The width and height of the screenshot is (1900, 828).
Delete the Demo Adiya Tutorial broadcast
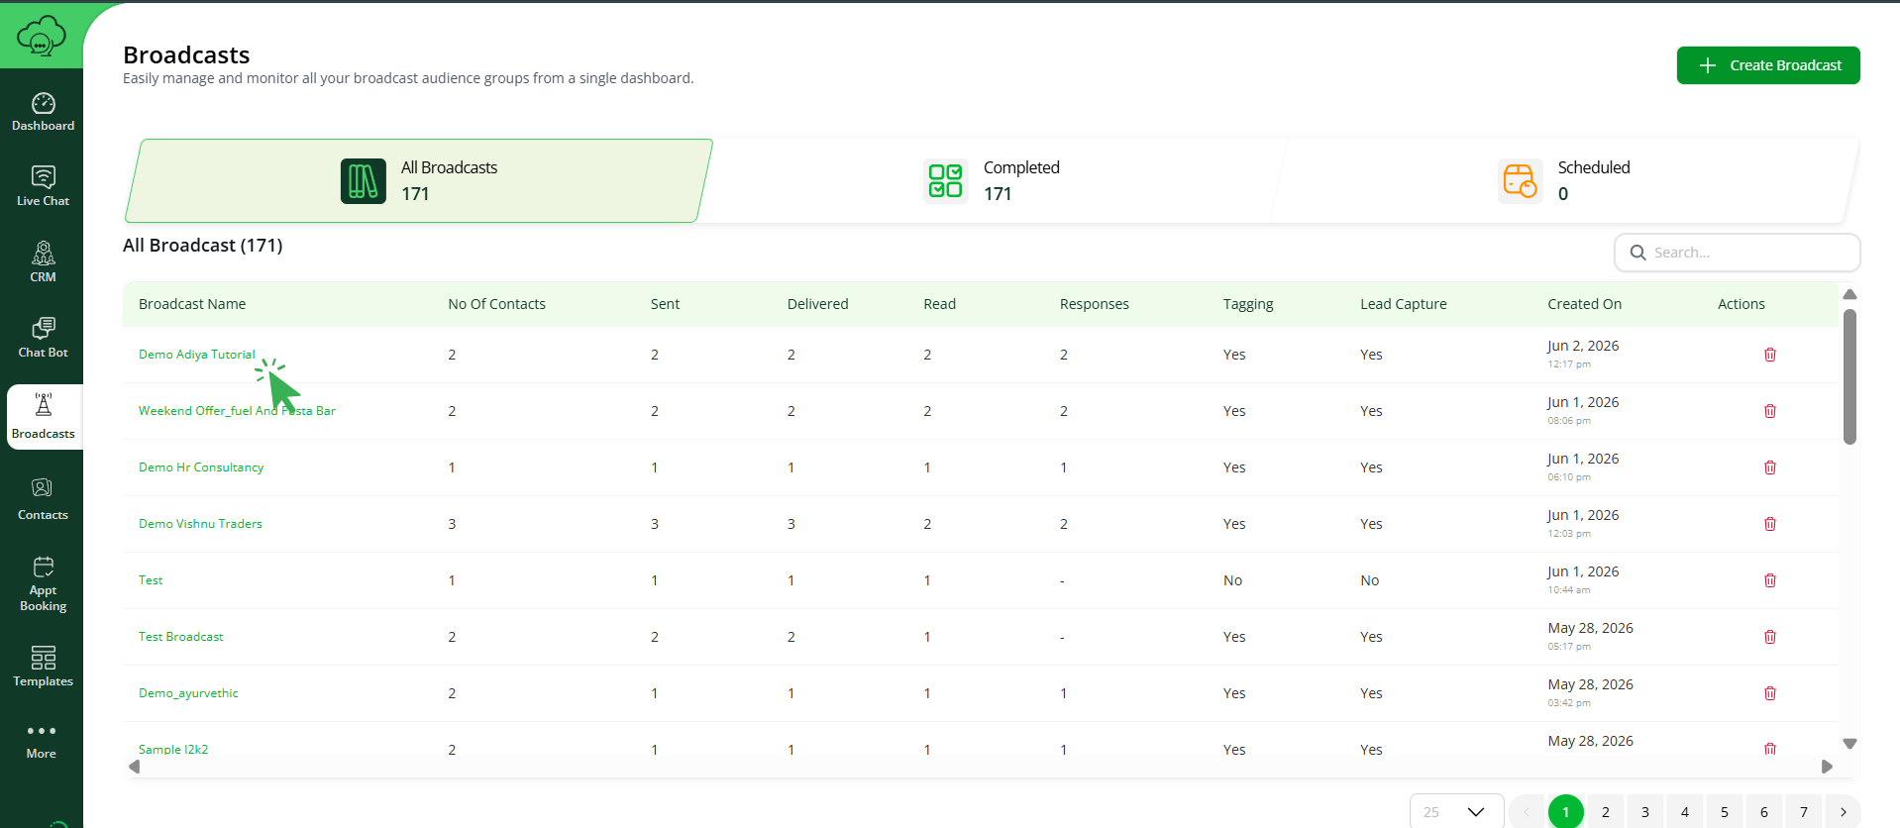1769,355
